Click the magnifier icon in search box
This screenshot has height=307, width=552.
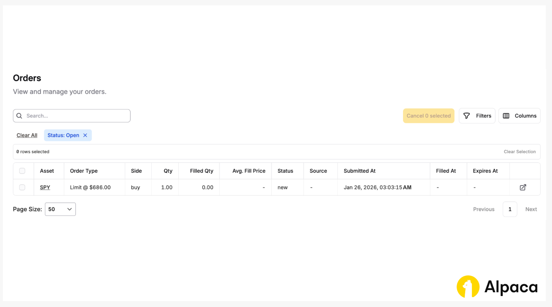point(19,116)
